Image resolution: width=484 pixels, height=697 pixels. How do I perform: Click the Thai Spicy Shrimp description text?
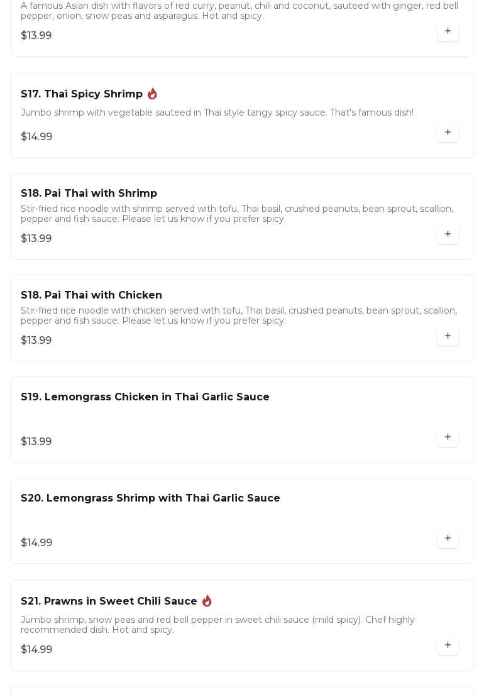coord(217,113)
